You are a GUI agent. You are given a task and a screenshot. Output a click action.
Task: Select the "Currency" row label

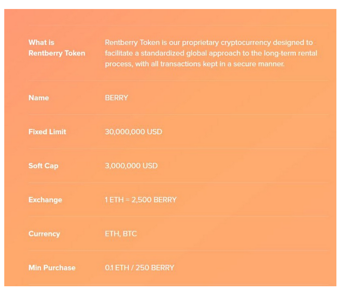(x=44, y=234)
